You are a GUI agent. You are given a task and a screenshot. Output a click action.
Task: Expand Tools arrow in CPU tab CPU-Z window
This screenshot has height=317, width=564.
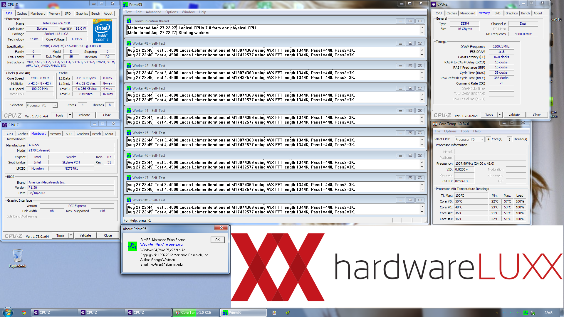70,115
